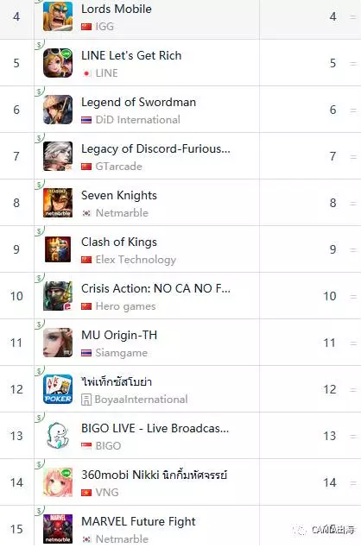Open the Seven Knights title link
This screenshot has width=361, height=554.
(119, 196)
